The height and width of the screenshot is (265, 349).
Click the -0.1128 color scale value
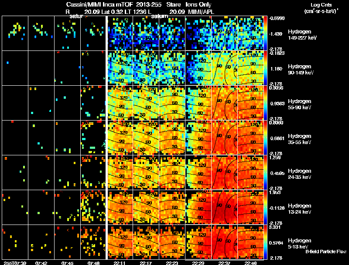(277, 208)
